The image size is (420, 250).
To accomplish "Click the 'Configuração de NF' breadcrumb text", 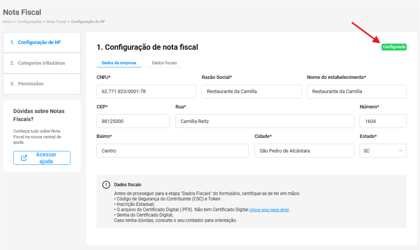I will click(x=88, y=22).
